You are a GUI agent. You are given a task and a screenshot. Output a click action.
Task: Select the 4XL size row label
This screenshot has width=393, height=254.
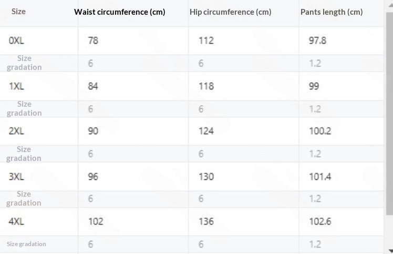(x=16, y=221)
